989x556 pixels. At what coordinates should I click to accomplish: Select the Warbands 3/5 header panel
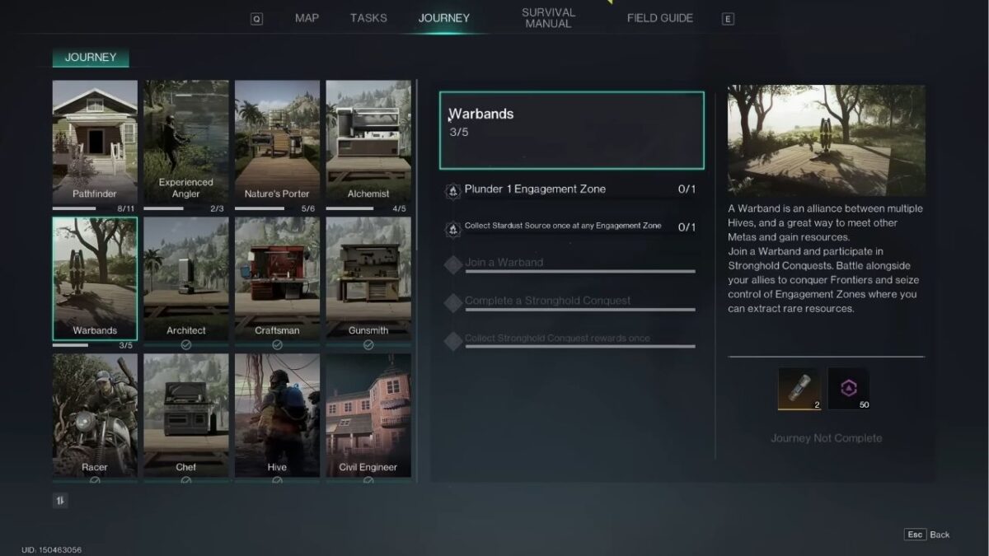pyautogui.click(x=572, y=130)
